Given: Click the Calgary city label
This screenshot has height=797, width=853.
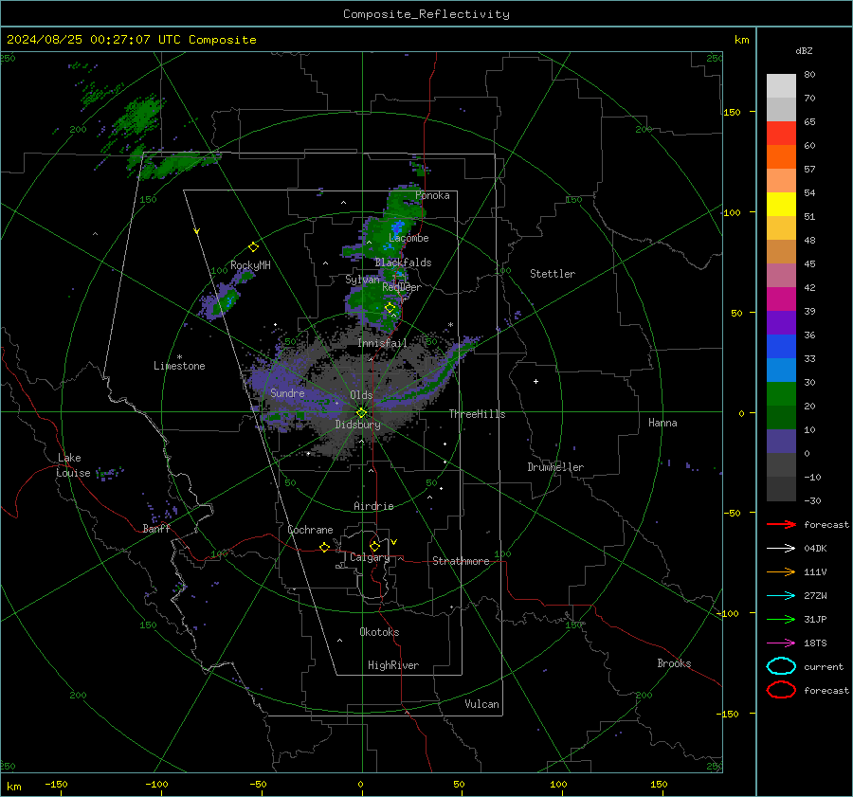Looking at the screenshot, I should 370,557.
